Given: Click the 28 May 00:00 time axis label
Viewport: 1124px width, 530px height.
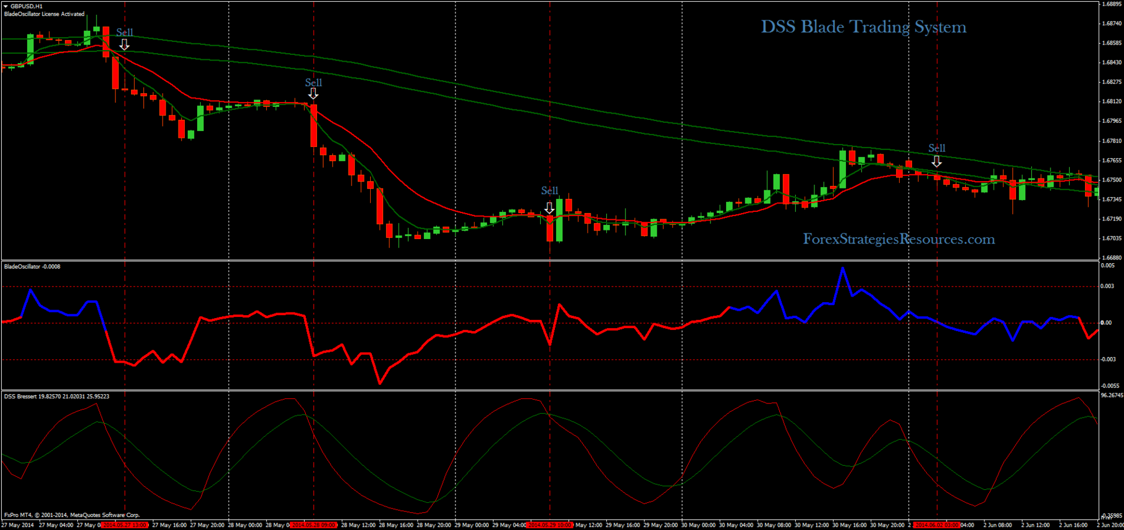Looking at the screenshot, I should point(245,525).
